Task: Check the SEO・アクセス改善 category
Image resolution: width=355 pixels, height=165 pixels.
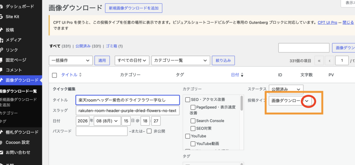Action: pos(188,100)
